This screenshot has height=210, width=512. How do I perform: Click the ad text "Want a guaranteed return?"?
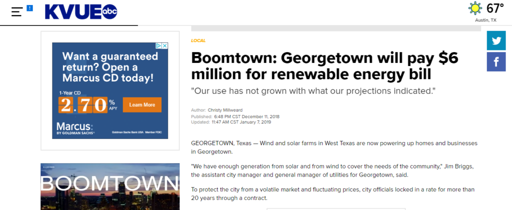[107, 67]
